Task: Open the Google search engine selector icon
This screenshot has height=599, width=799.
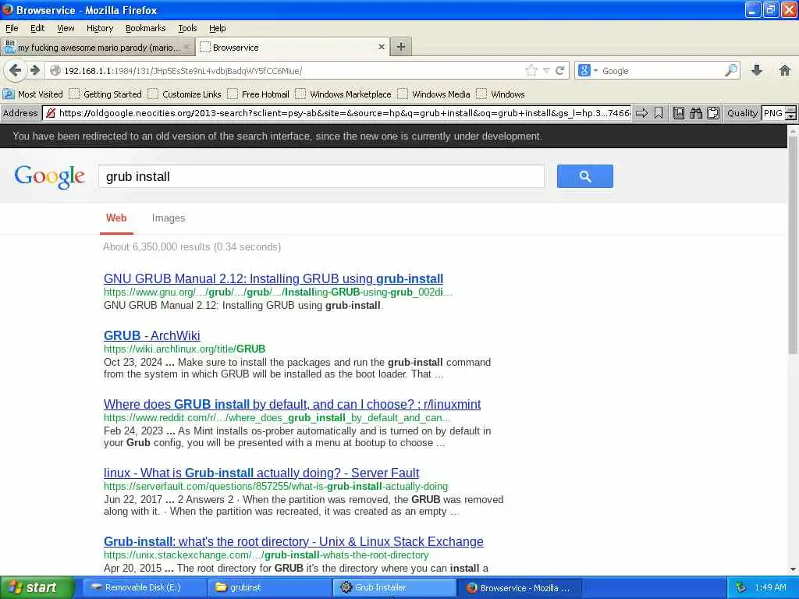Action: [x=587, y=70]
